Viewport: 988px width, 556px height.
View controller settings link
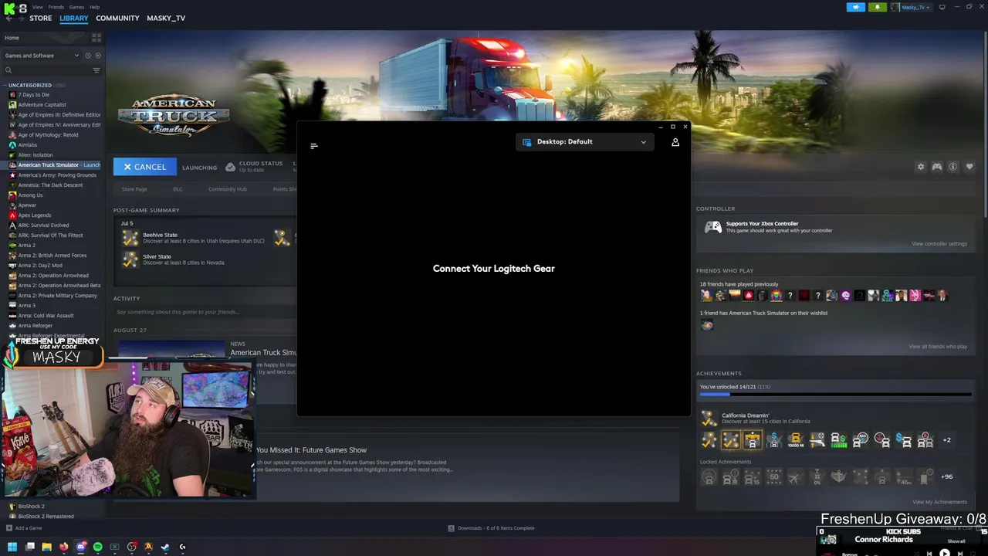click(939, 244)
